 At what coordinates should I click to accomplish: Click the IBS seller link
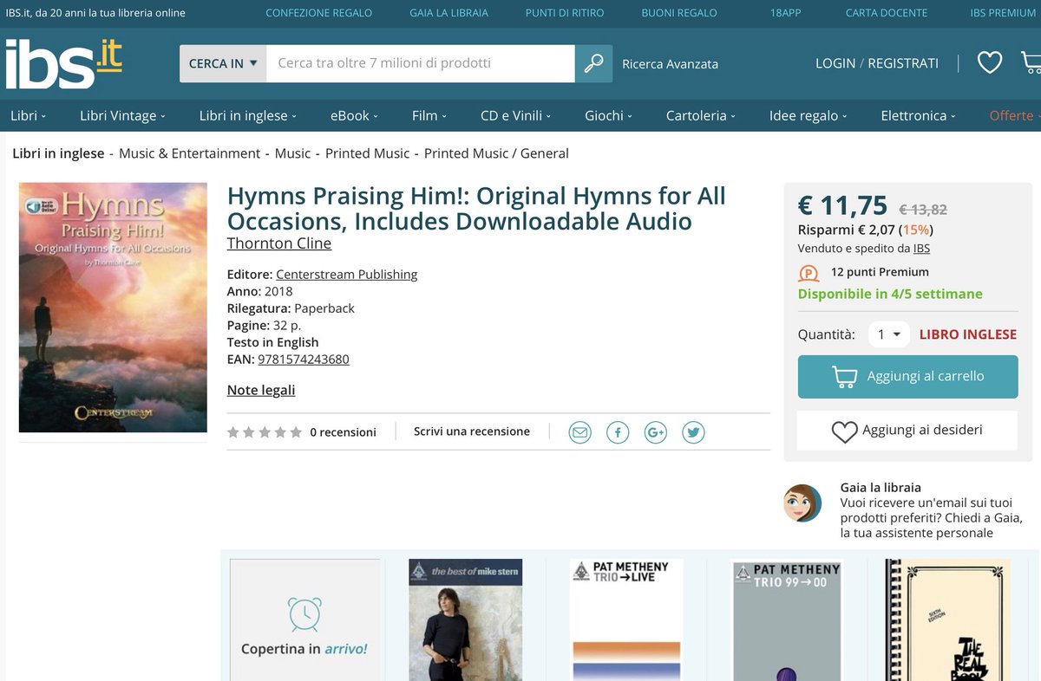921,249
